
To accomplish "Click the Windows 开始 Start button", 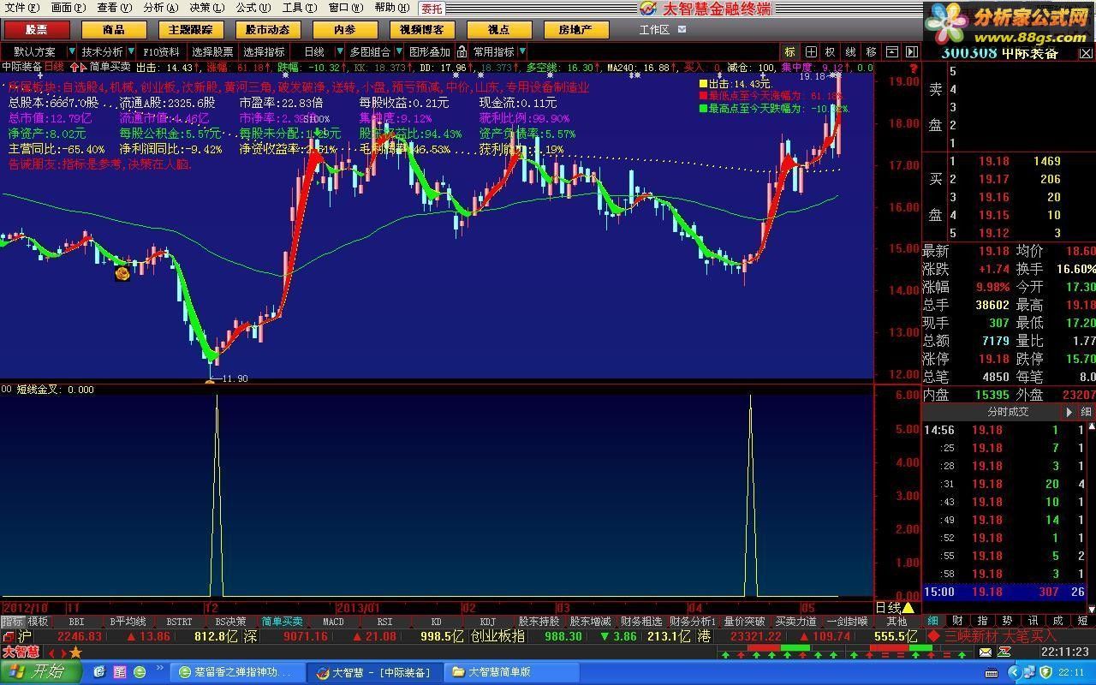I will pos(39,672).
